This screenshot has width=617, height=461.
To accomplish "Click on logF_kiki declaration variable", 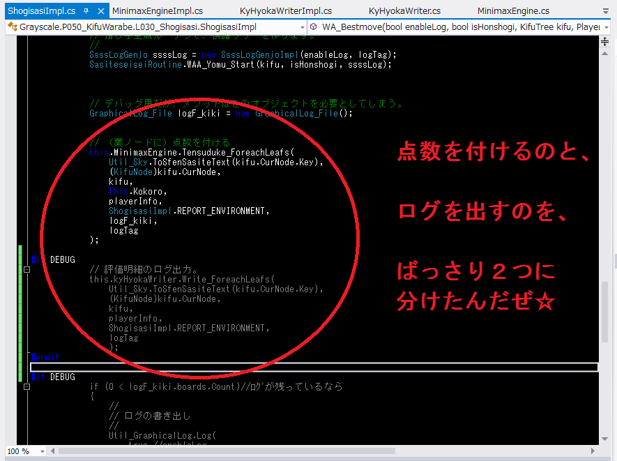I will (x=199, y=114).
